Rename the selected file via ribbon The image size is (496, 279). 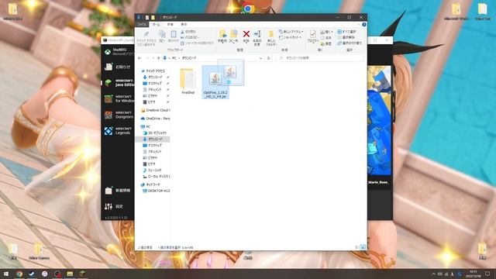[257, 38]
